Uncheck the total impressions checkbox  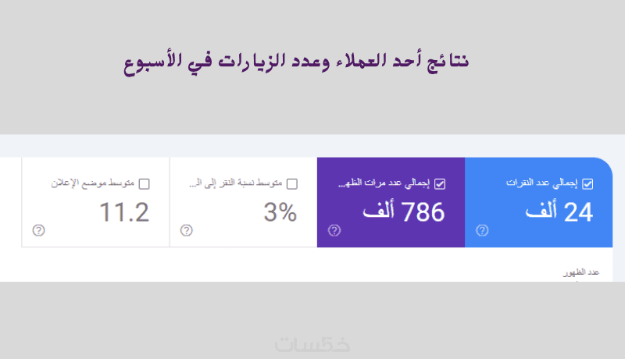[x=440, y=184]
